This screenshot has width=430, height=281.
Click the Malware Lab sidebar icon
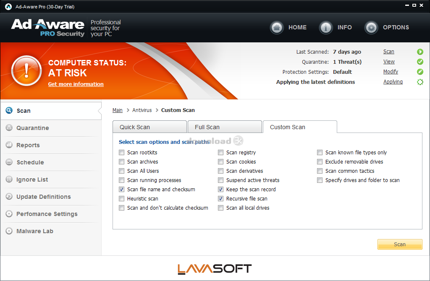[9, 231]
